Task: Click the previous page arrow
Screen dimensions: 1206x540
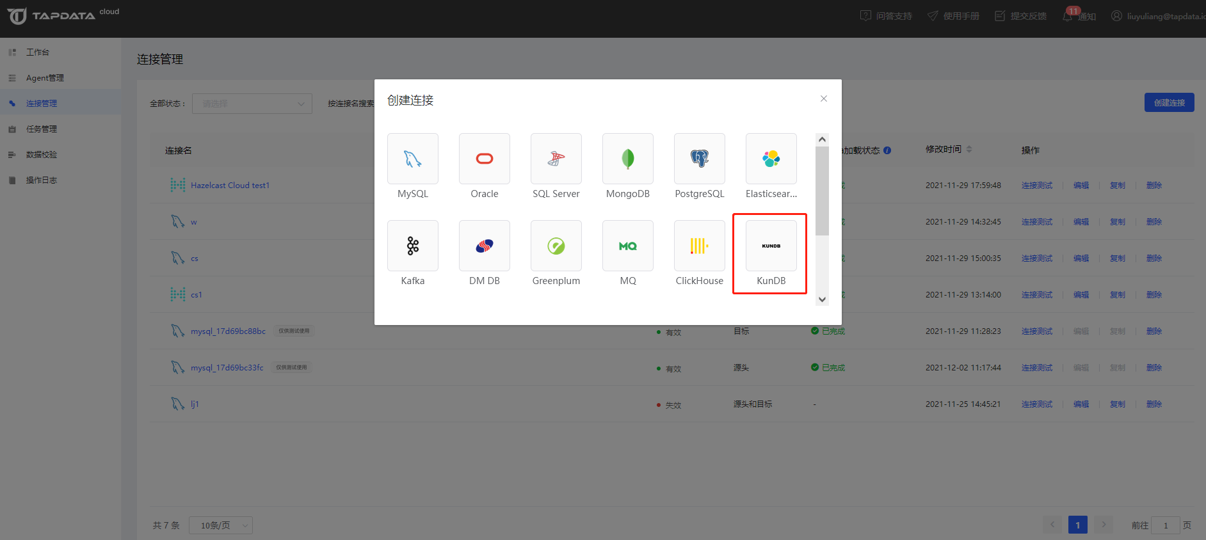Action: 1052,525
